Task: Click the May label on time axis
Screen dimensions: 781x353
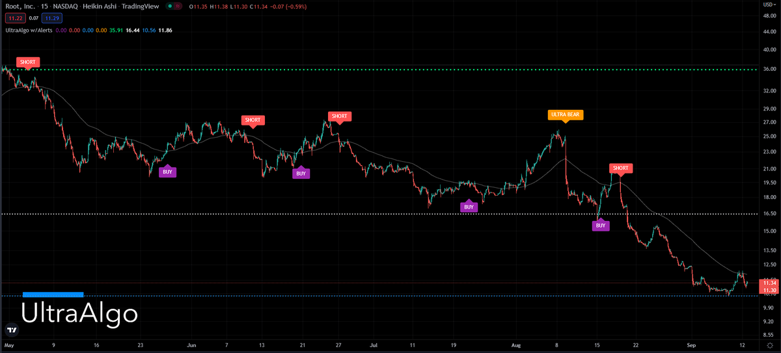Action: [9, 344]
